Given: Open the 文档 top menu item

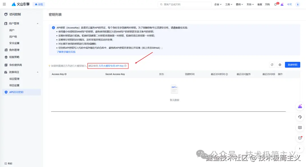Looking at the screenshot, I should [267, 4].
